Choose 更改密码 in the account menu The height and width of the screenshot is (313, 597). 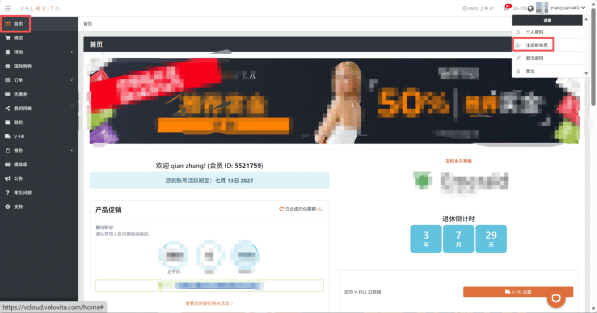pos(534,58)
